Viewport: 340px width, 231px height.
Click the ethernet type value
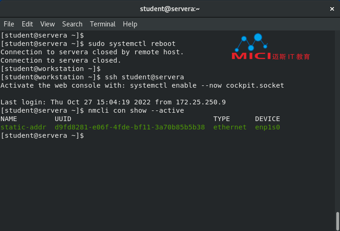click(230, 127)
